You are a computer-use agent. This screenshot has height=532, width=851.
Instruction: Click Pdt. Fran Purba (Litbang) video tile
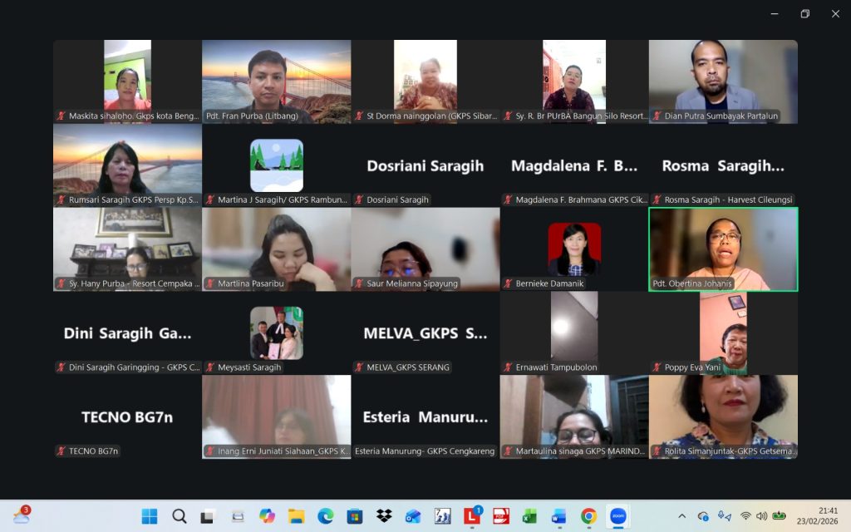276,81
